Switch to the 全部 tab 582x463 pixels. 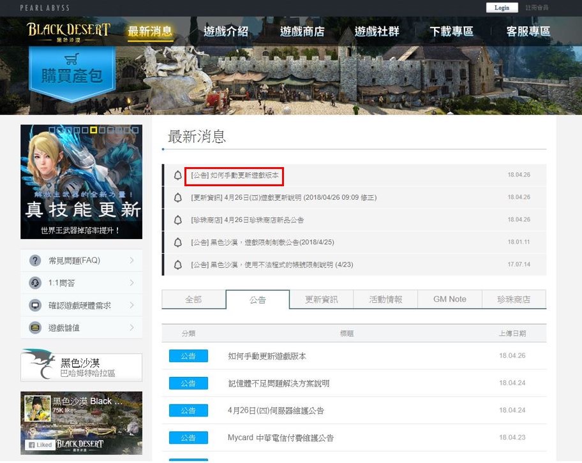(194, 299)
